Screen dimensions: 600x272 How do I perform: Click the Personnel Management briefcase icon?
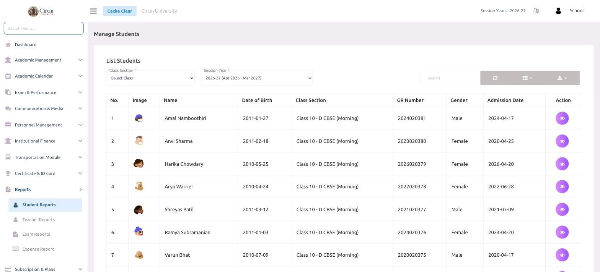[8, 125]
